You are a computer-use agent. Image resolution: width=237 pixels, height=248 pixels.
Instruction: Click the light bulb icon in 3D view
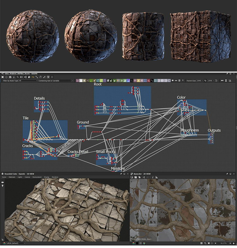(3, 186)
